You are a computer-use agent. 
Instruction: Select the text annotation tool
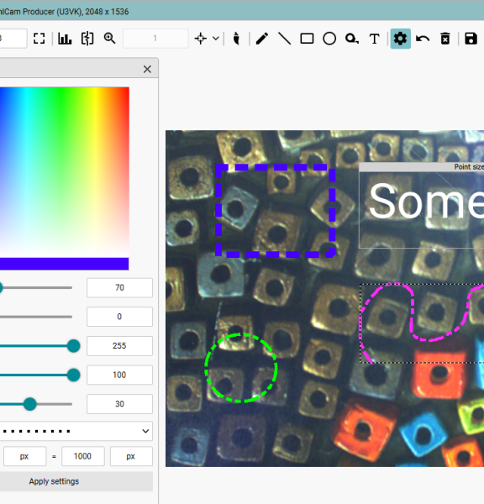pos(374,39)
